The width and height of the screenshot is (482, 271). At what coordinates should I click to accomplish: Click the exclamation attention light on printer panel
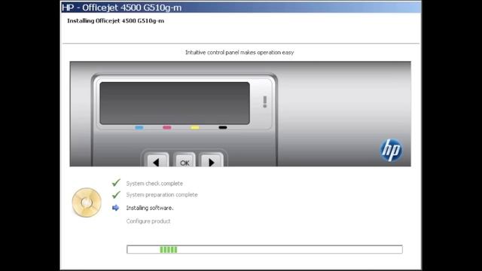point(265,102)
